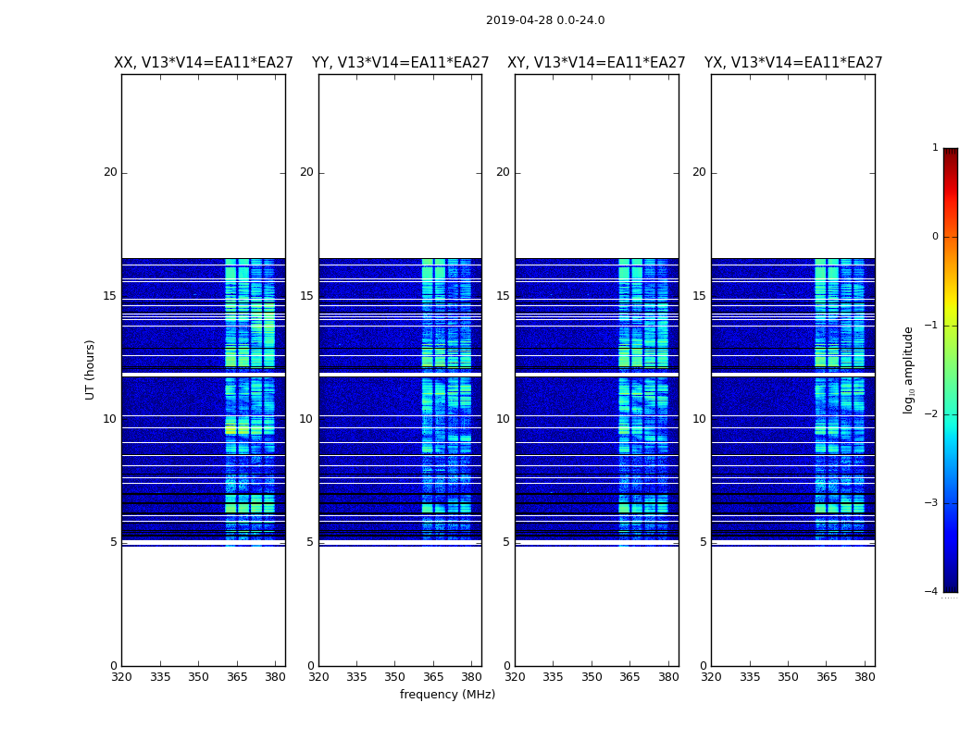This screenshot has height=740, width=972.
Task: Click the '10' y-axis tick of XY panel
Action: pos(503,419)
